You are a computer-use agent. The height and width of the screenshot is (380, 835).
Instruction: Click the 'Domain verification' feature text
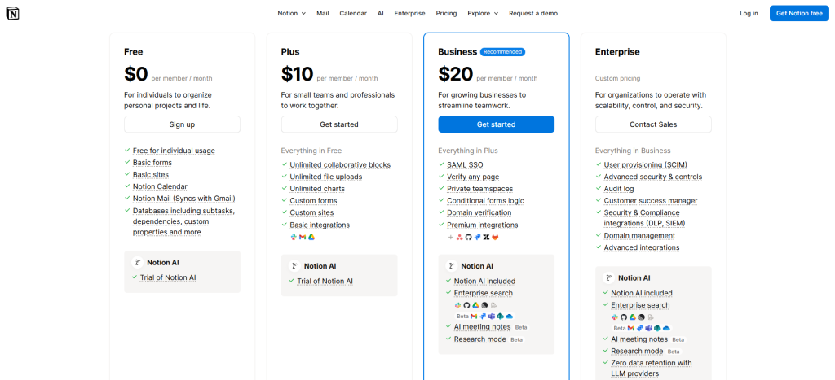479,212
